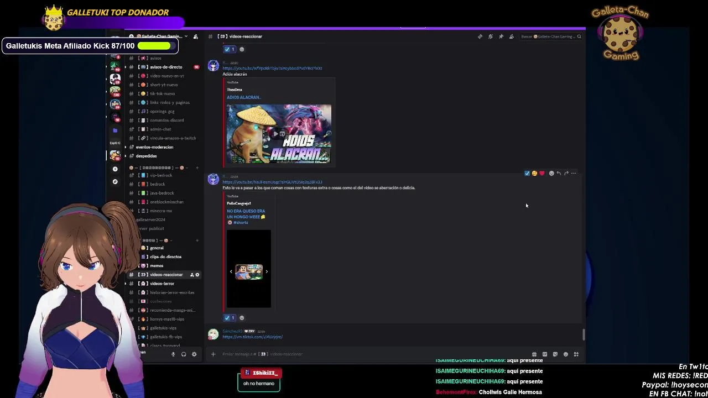The height and width of the screenshot is (398, 708).
Task: Add channel to category above vip-bedrock
Action: 197,167
